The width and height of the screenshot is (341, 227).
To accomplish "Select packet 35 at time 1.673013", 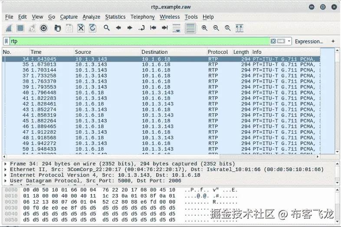I will [161, 64].
